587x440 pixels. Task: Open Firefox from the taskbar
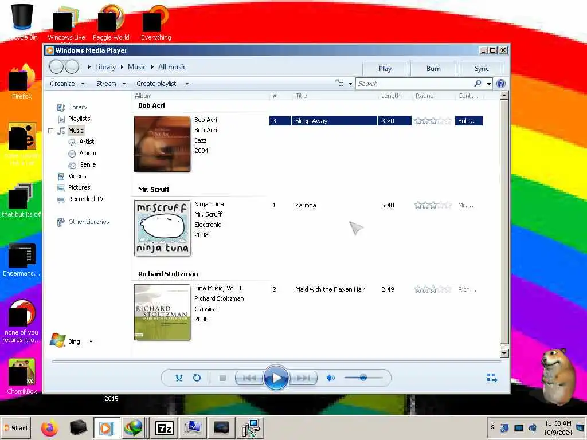[x=49, y=427]
